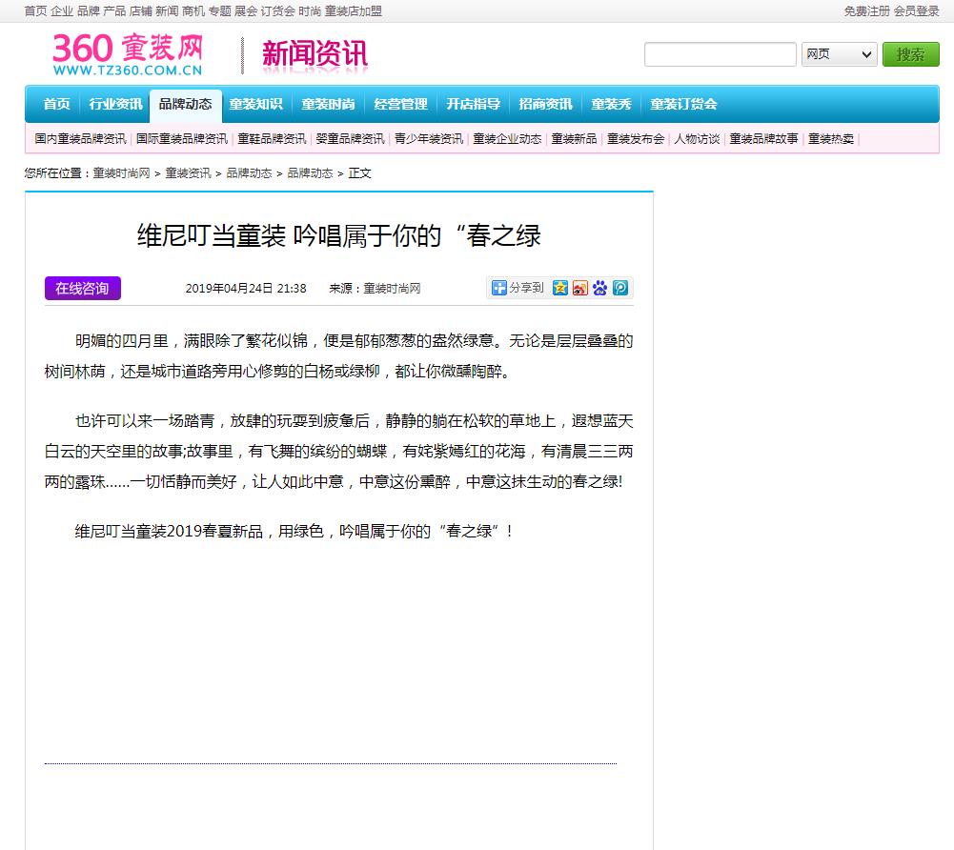
Task: Click 会员登录 in the top bar
Action: (916, 10)
